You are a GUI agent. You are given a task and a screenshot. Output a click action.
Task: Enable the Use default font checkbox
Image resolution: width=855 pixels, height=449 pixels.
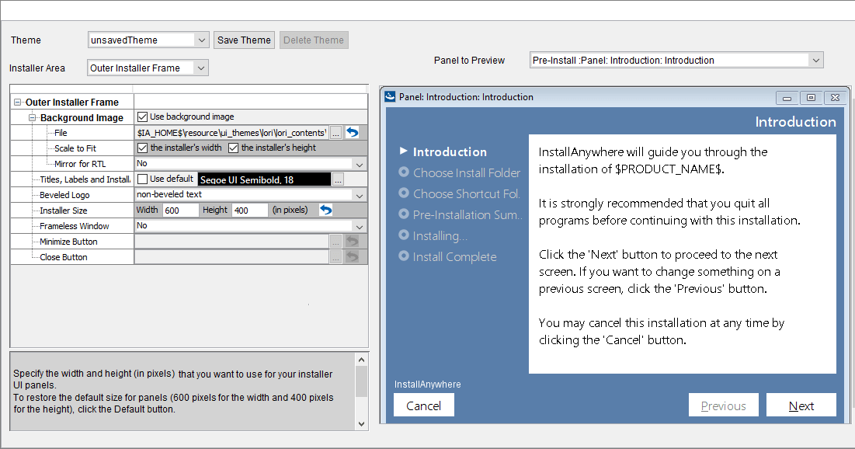[x=142, y=179]
